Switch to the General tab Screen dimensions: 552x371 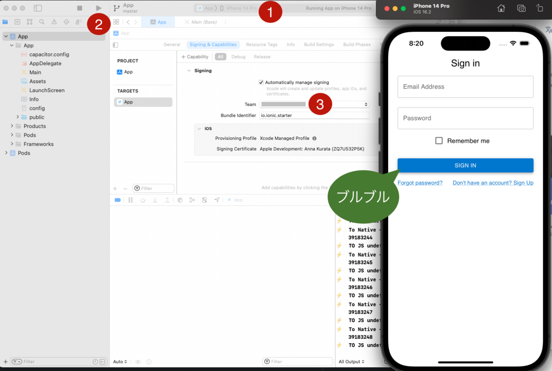coord(172,45)
